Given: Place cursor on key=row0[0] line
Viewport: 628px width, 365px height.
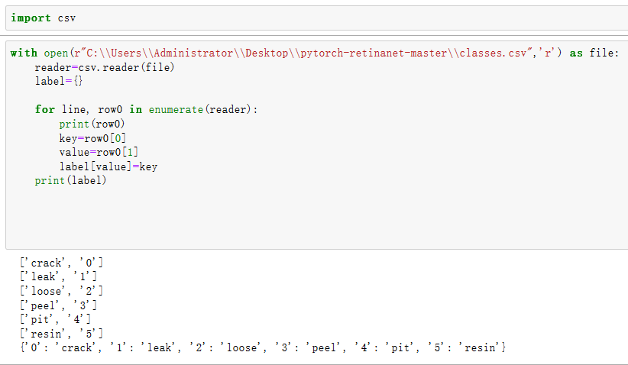Looking at the screenshot, I should pos(92,138).
